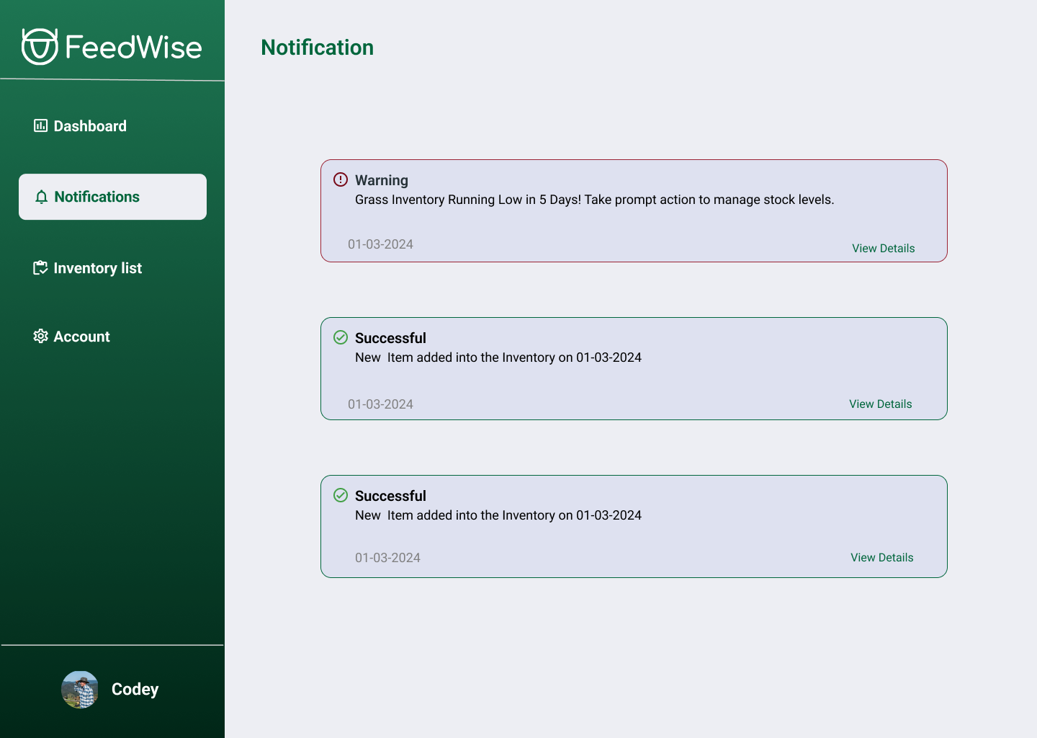Click the last Successful green checkmark icon
Image resolution: width=1037 pixels, height=738 pixels.
point(341,495)
